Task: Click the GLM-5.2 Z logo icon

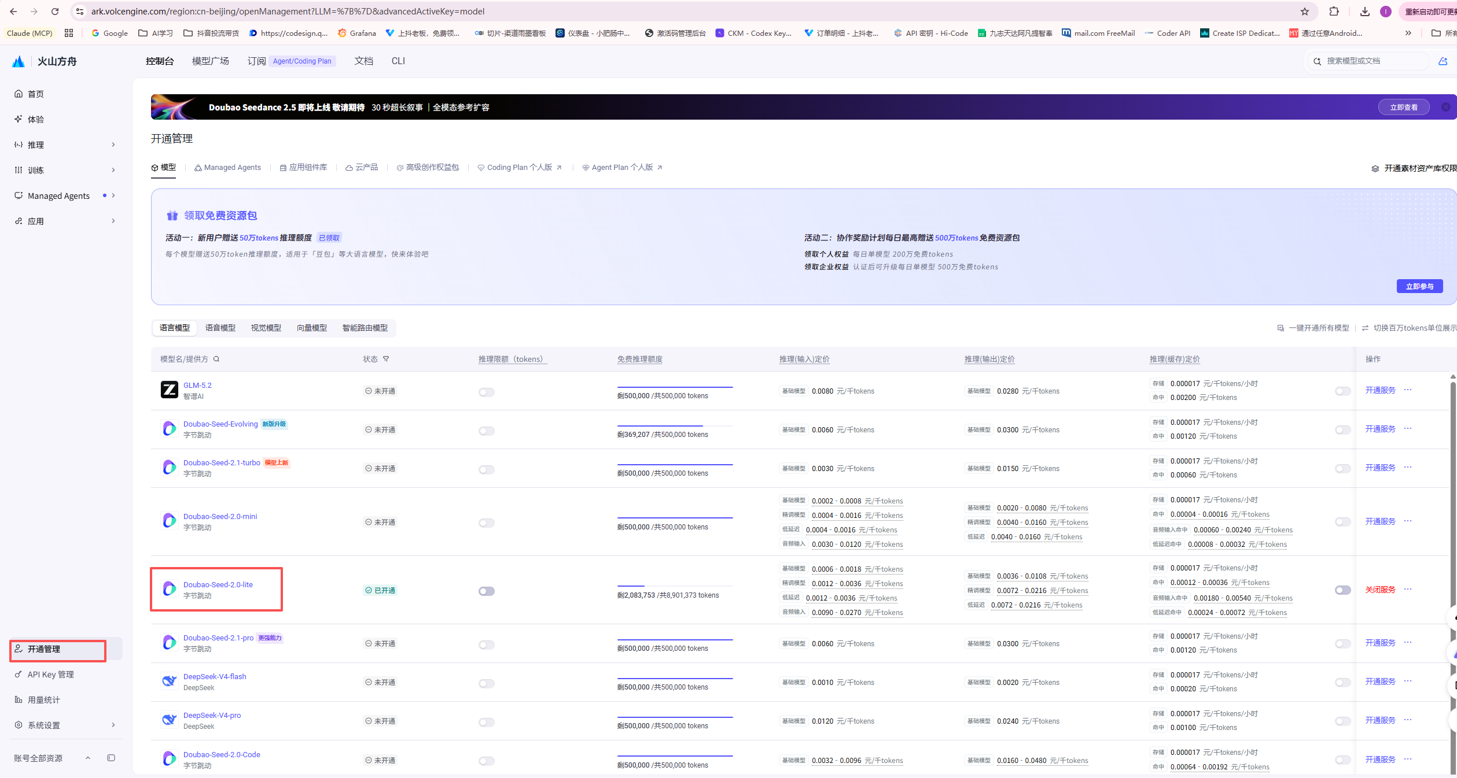Action: coord(169,390)
